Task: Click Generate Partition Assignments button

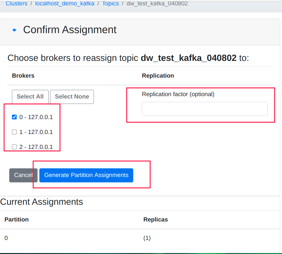Action: point(86,175)
